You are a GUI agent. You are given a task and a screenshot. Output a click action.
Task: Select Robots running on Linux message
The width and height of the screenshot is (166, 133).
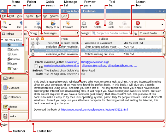pyautogui.click(x=96, y=54)
